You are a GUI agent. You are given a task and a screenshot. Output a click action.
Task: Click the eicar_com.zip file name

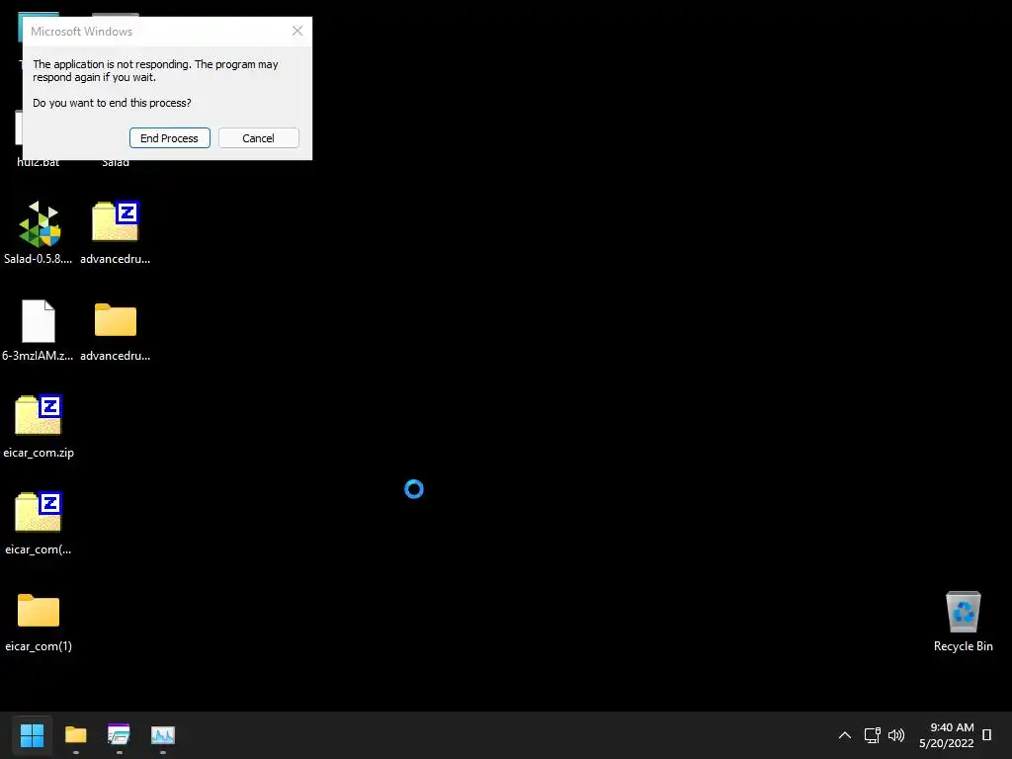[x=39, y=453]
